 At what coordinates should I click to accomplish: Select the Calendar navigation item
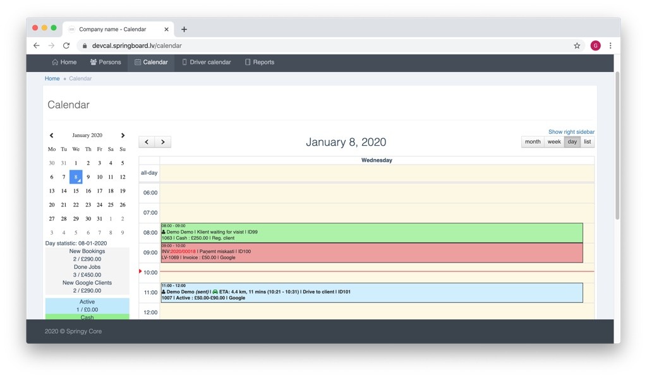coord(151,62)
